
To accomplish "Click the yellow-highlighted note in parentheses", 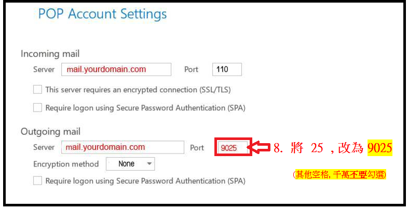I will point(339,175).
